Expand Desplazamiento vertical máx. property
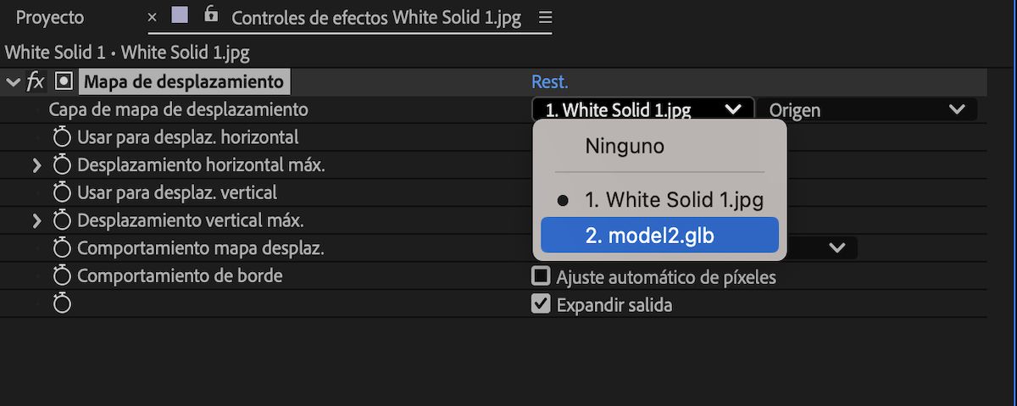The width and height of the screenshot is (1017, 406). coord(36,221)
